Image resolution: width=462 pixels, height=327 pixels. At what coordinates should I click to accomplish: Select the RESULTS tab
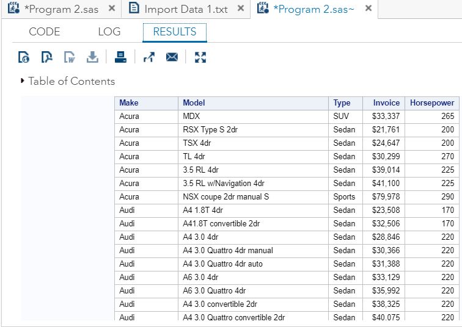point(175,32)
